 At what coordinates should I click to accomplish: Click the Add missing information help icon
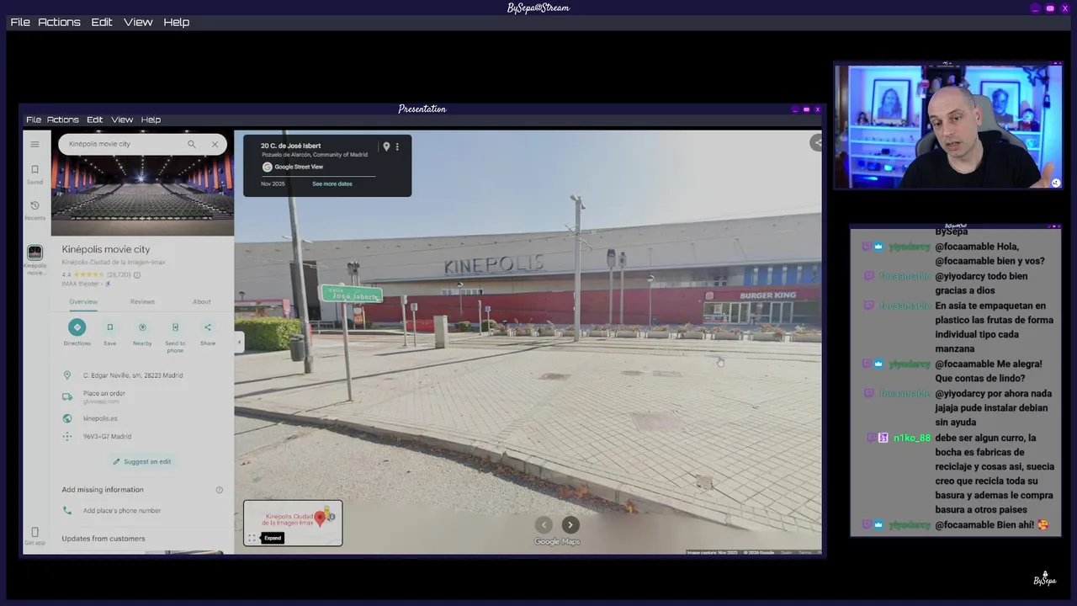point(220,490)
